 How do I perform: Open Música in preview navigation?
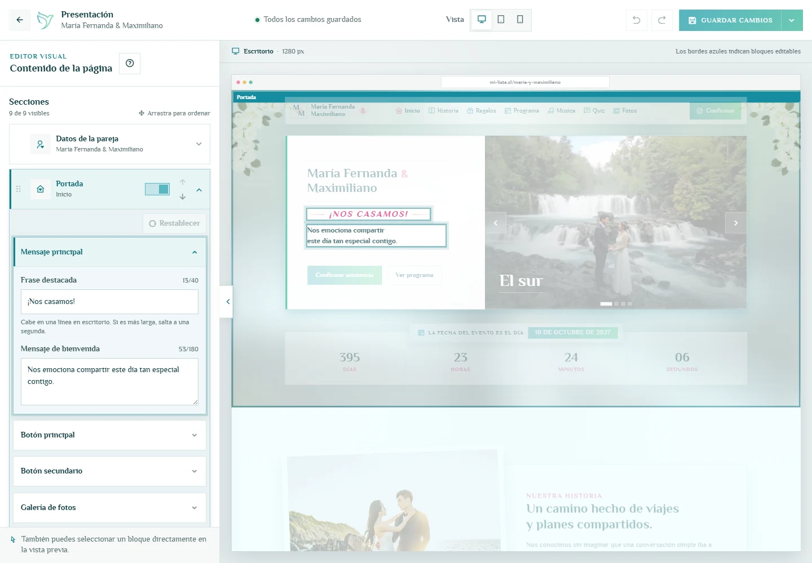(x=561, y=111)
